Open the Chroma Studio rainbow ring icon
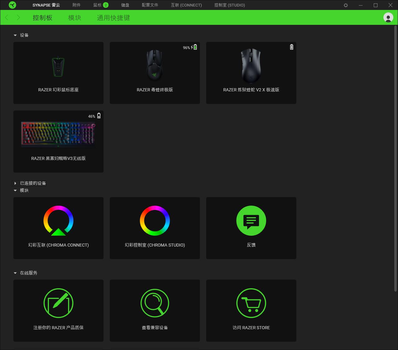This screenshot has width=398, height=350. pos(155,220)
